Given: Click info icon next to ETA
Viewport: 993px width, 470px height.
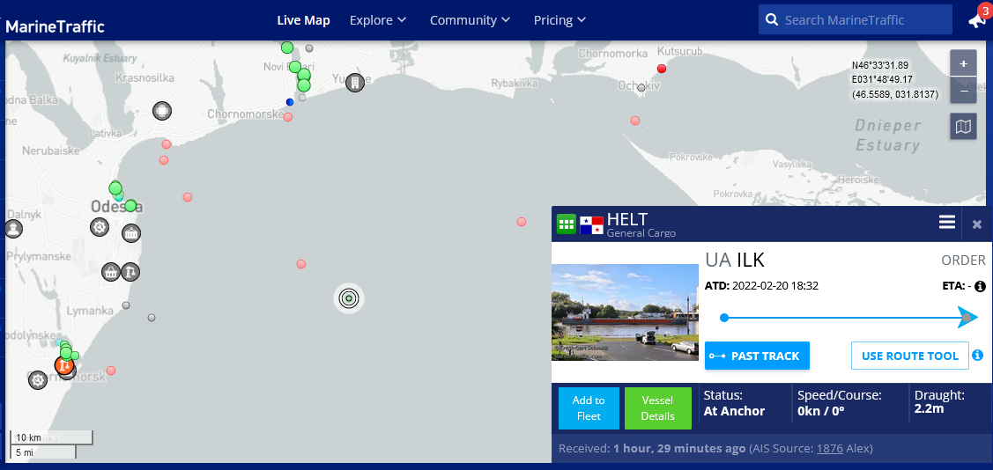Looking at the screenshot, I should (979, 286).
